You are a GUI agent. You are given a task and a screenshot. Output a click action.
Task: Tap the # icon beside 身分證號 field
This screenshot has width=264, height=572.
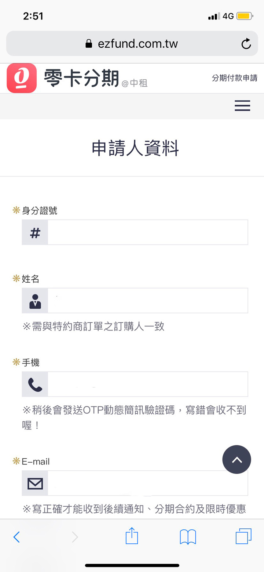click(x=35, y=232)
